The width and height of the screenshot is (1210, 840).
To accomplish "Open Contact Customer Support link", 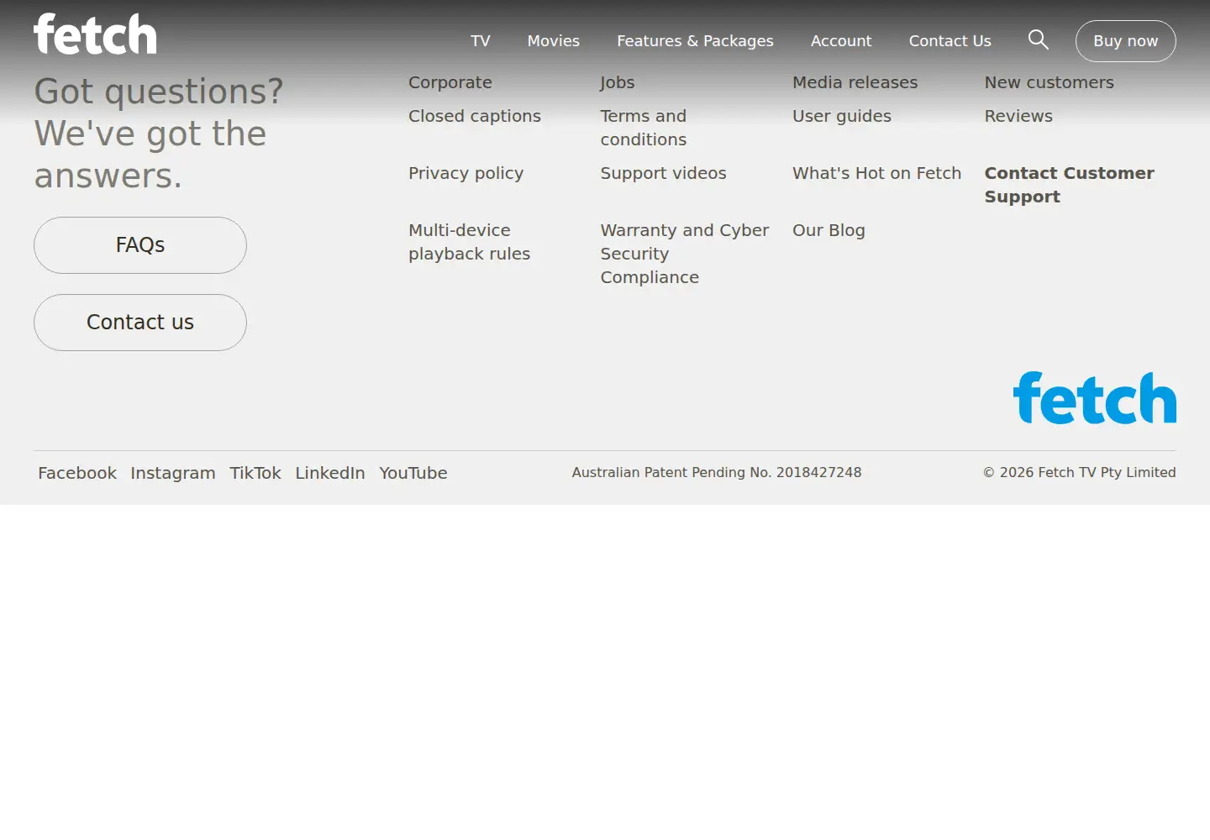I will (1070, 185).
